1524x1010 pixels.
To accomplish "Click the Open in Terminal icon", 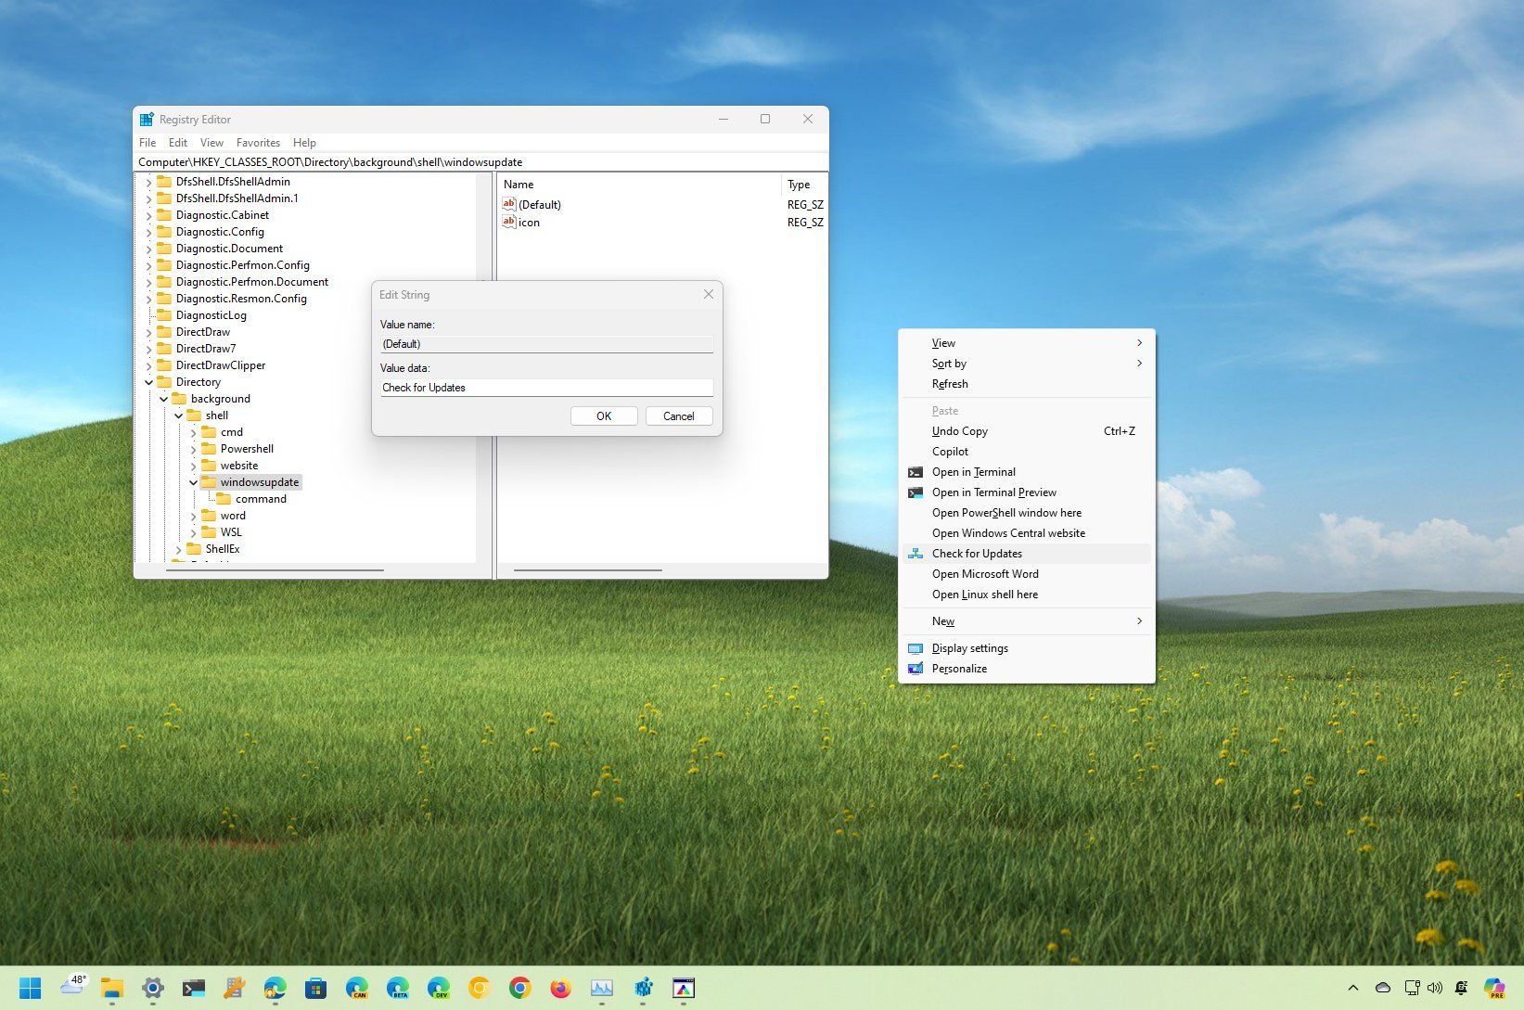I will click(915, 472).
